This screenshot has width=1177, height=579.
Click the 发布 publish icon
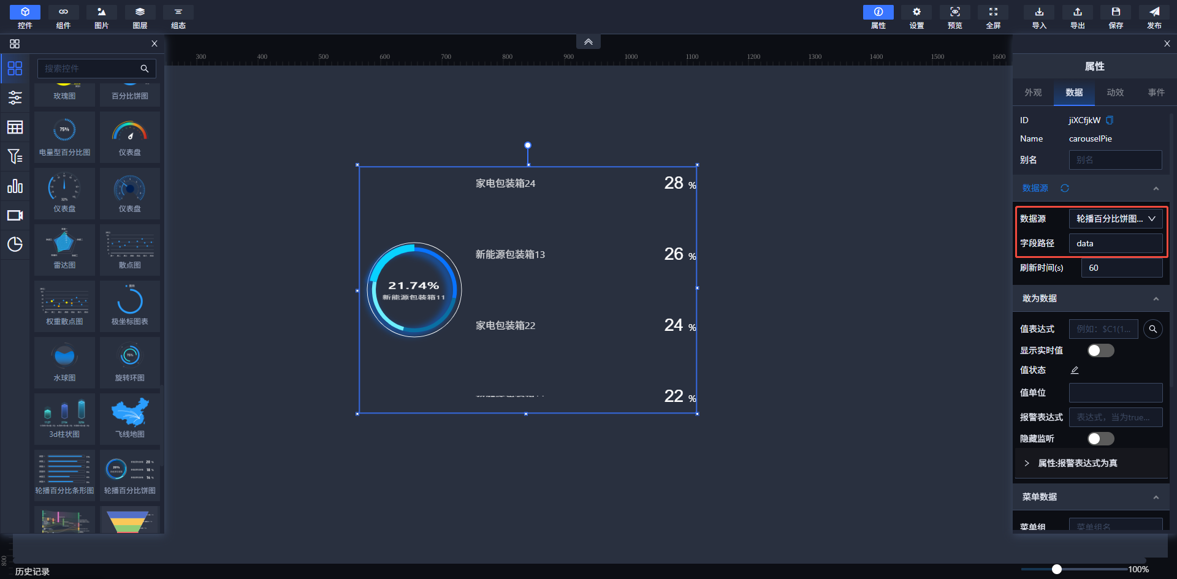coord(1154,17)
